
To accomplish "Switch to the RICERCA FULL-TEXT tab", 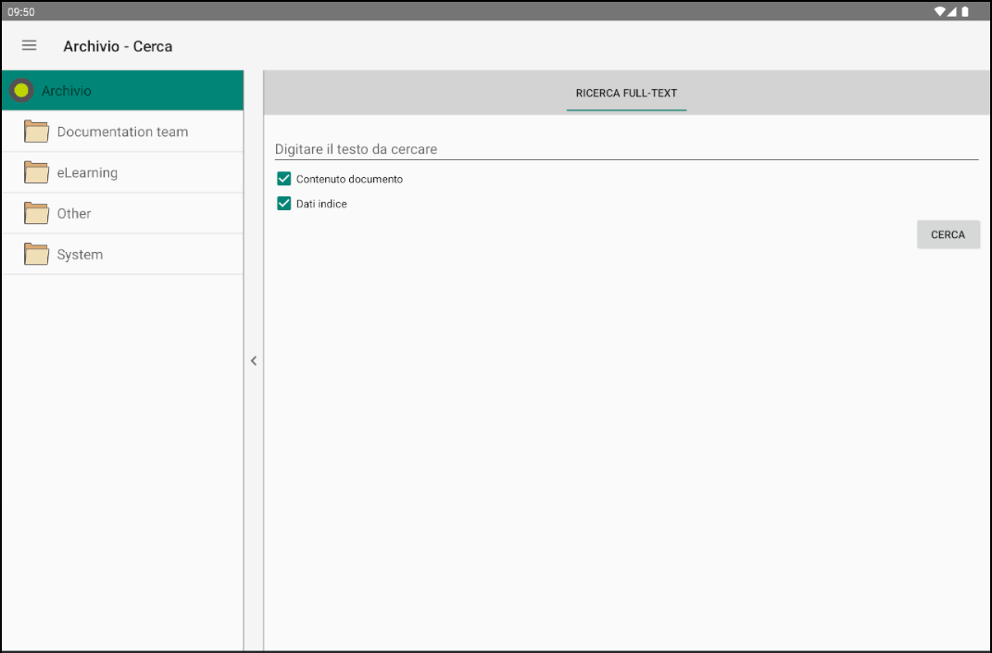I will [x=626, y=94].
